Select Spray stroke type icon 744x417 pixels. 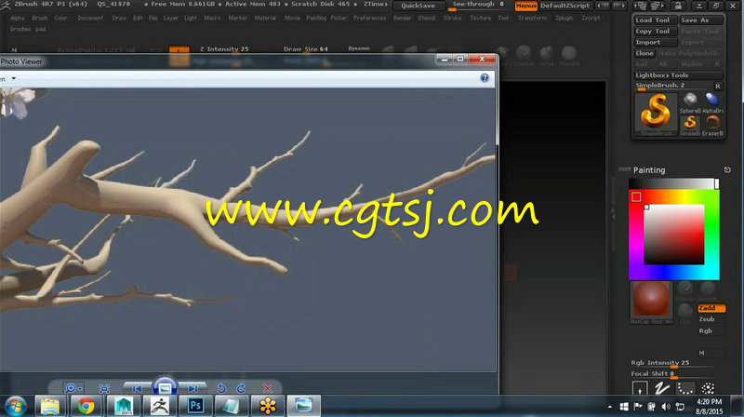[708, 389]
